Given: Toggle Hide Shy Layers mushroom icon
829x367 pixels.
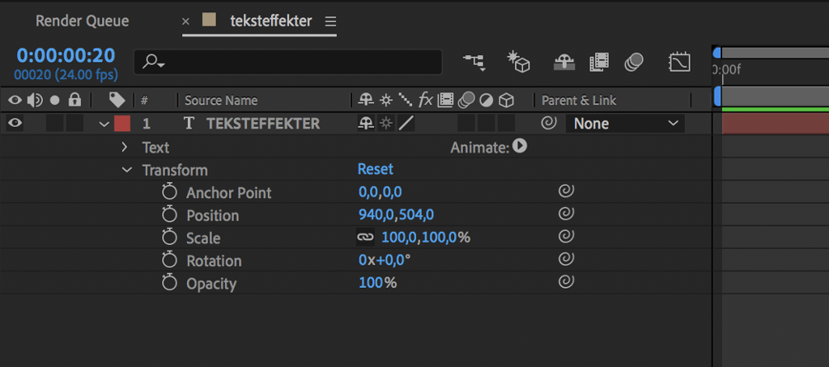Looking at the screenshot, I should pos(564,62).
